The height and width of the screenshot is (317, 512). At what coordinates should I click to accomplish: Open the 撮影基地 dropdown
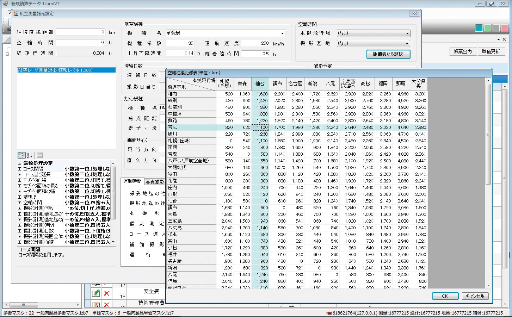coord(407,44)
